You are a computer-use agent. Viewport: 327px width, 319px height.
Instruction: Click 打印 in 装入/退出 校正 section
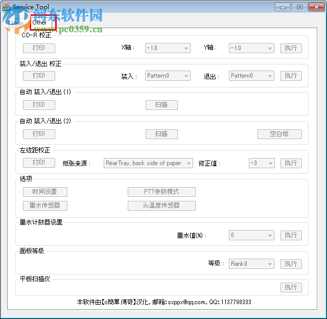tap(39, 76)
